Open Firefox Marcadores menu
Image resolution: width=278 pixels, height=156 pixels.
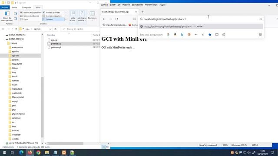(138, 5)
